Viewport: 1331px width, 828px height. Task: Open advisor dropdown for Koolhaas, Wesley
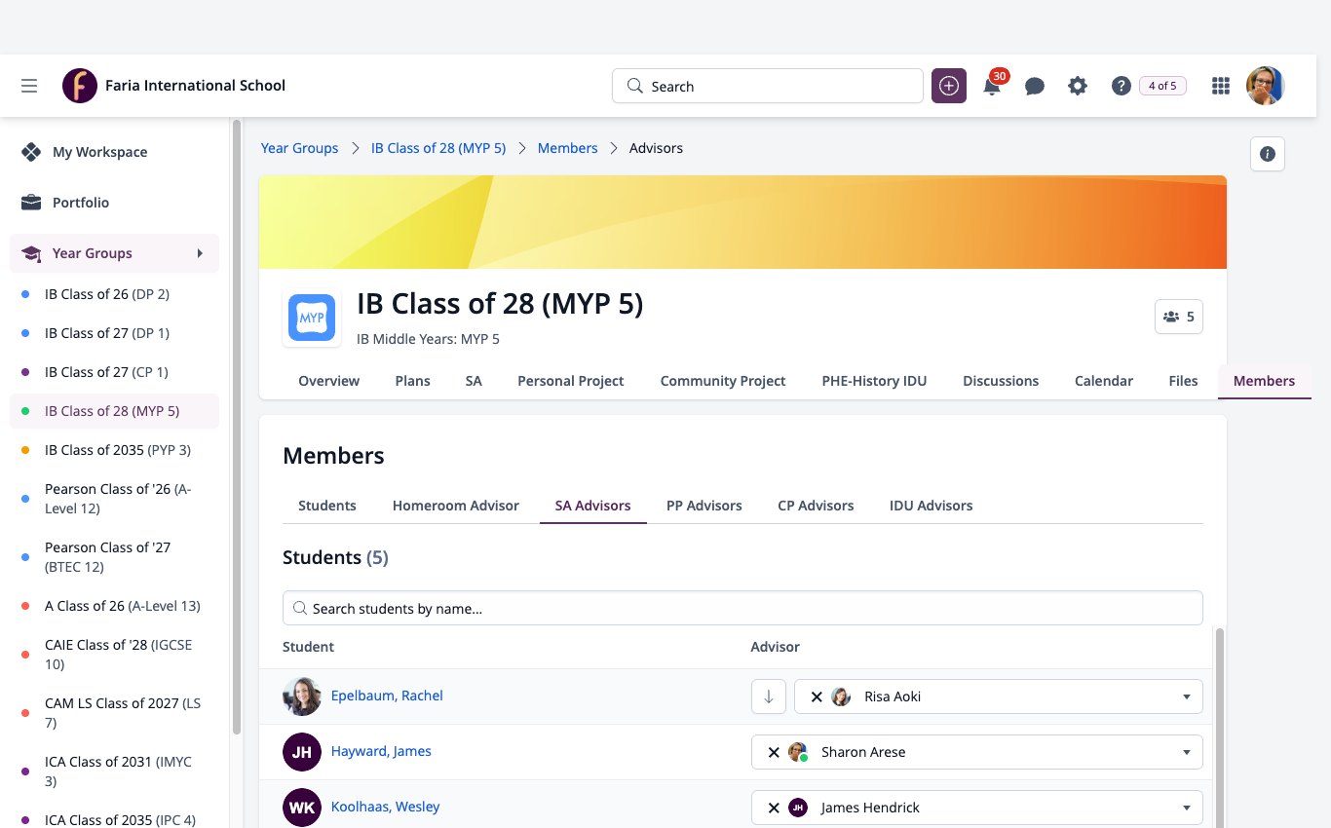[x=1186, y=808]
